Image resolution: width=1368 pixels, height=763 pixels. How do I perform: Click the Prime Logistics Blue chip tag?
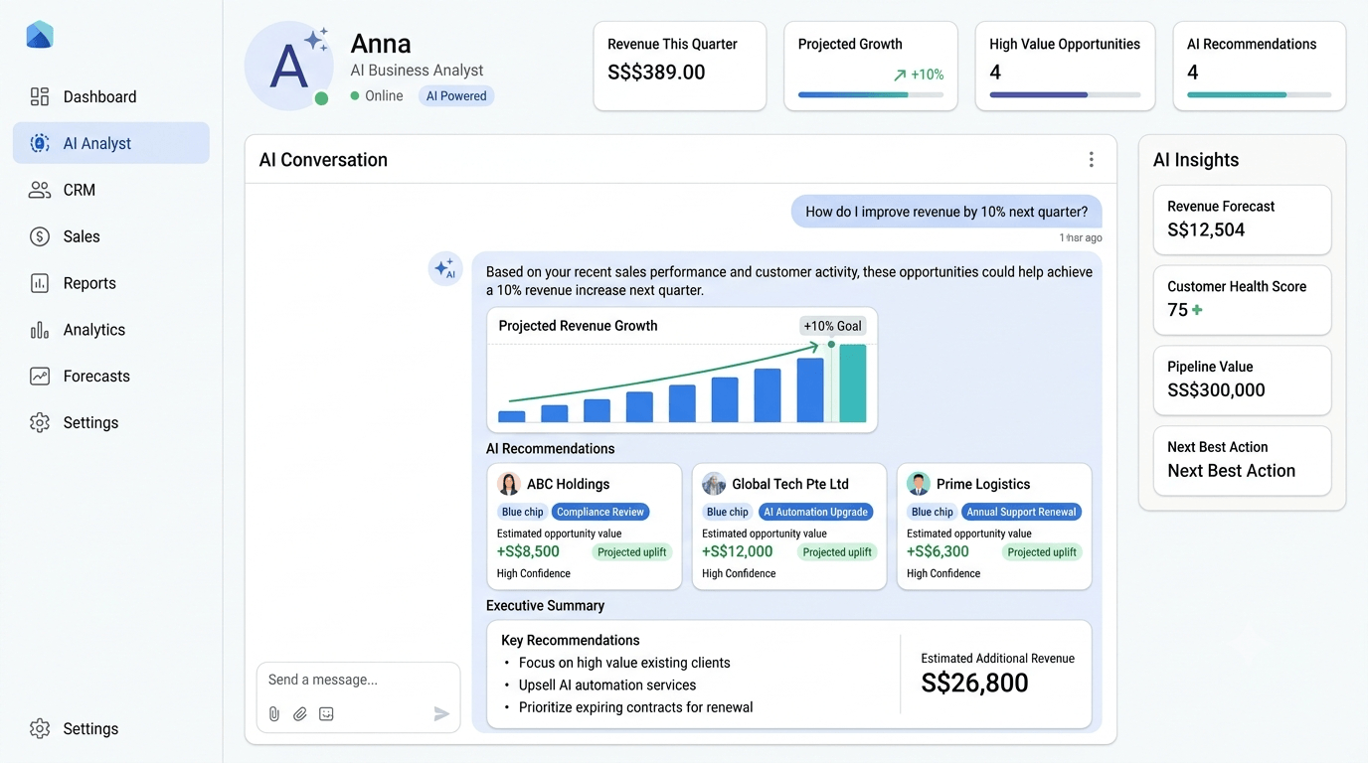pyautogui.click(x=933, y=512)
